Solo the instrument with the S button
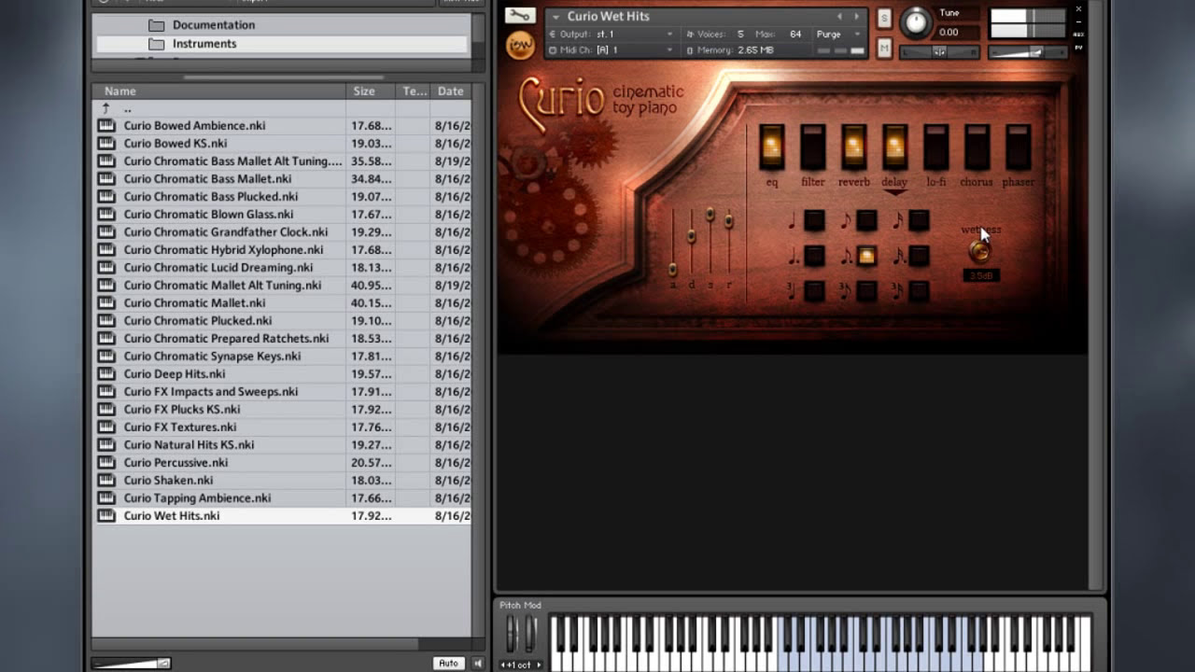The image size is (1195, 672). pos(884,18)
